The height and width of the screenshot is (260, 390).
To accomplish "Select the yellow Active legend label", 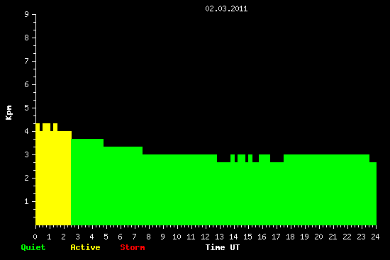I will point(85,247).
